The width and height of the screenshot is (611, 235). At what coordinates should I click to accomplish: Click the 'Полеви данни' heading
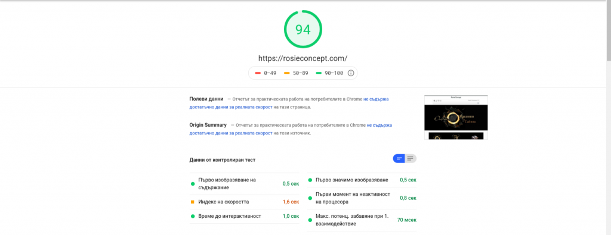click(206, 99)
